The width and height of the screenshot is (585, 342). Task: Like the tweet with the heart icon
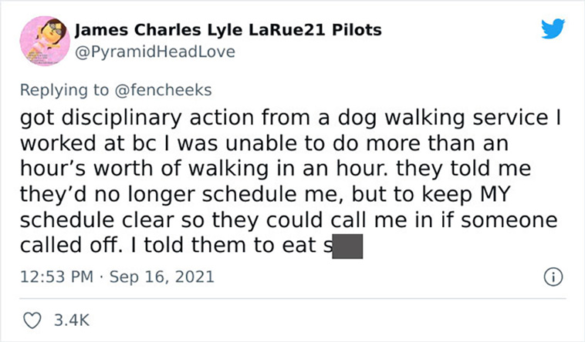32,320
